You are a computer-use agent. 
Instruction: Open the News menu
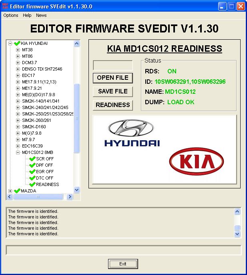(x=41, y=15)
